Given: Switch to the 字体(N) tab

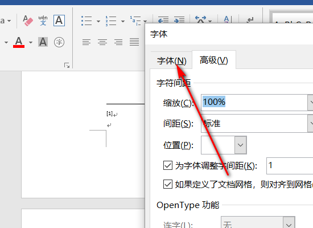Looking at the screenshot, I should [x=172, y=61].
